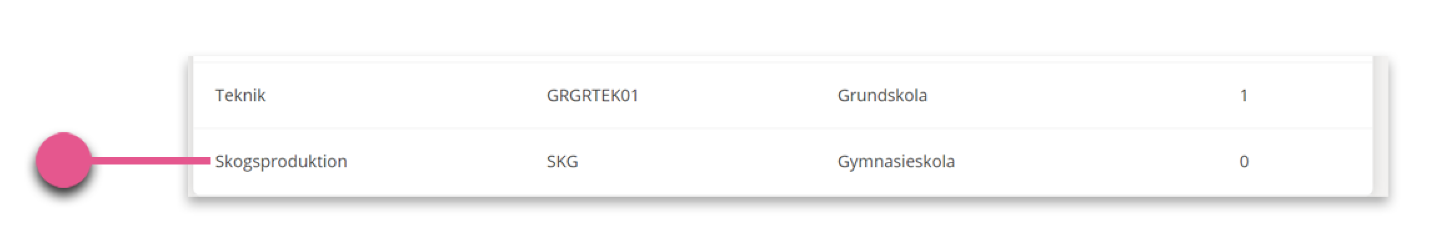
Task: Select the Teknik subject name
Action: [240, 95]
